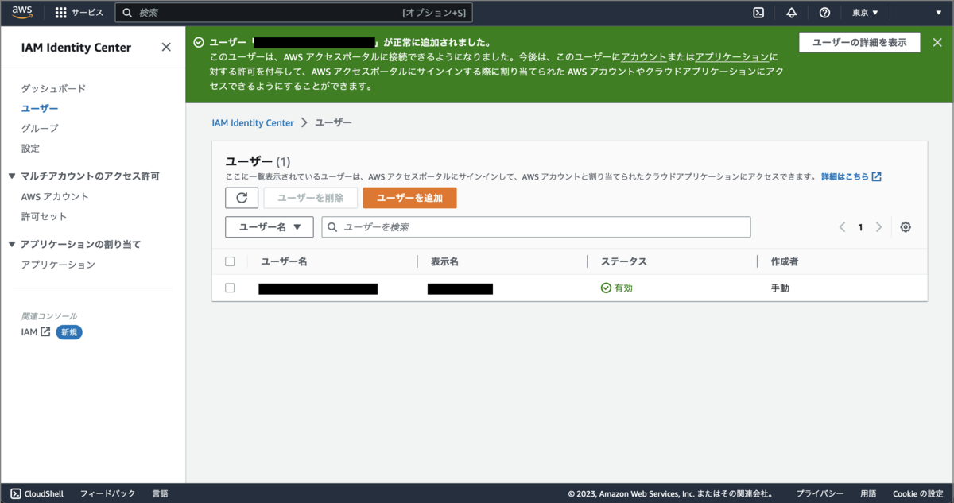
Task: Click the ユーザーを削除 button
Action: point(310,198)
